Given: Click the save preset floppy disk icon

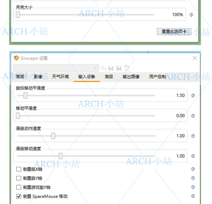Looking at the screenshot, I should click(111, 68).
